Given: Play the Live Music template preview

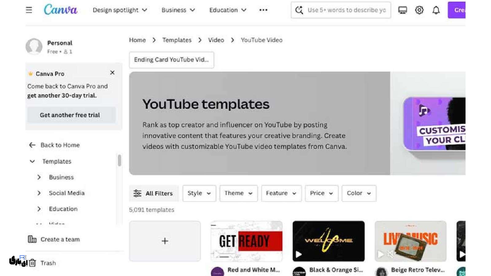Looking at the screenshot, I should click(381, 254).
